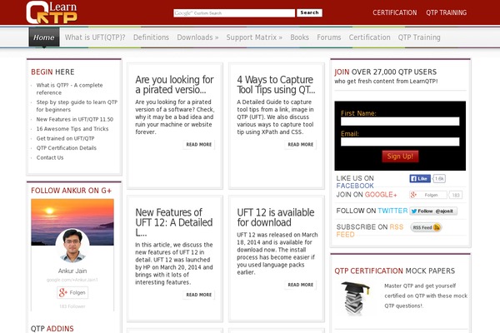Click the FACEBOOK text link
500x333 pixels.
coord(355,186)
